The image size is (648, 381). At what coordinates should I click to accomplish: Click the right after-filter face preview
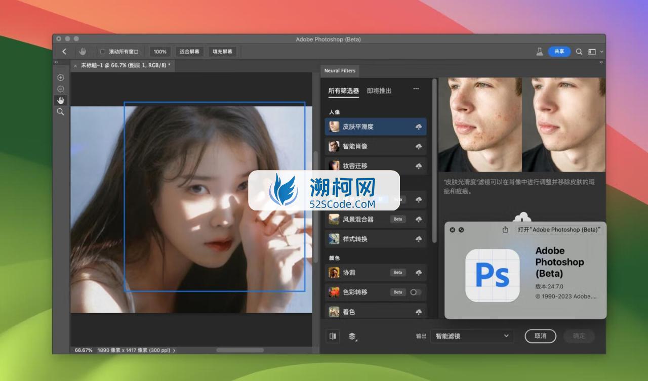pos(564,125)
